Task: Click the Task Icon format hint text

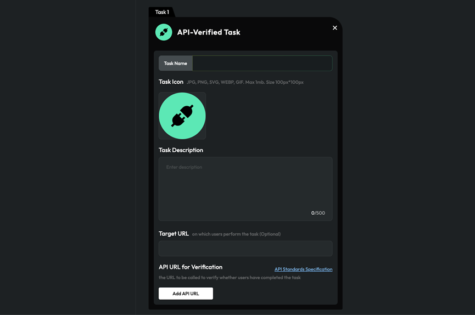Action: pos(245,82)
